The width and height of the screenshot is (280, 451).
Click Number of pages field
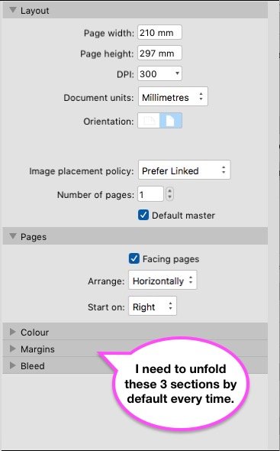(150, 194)
